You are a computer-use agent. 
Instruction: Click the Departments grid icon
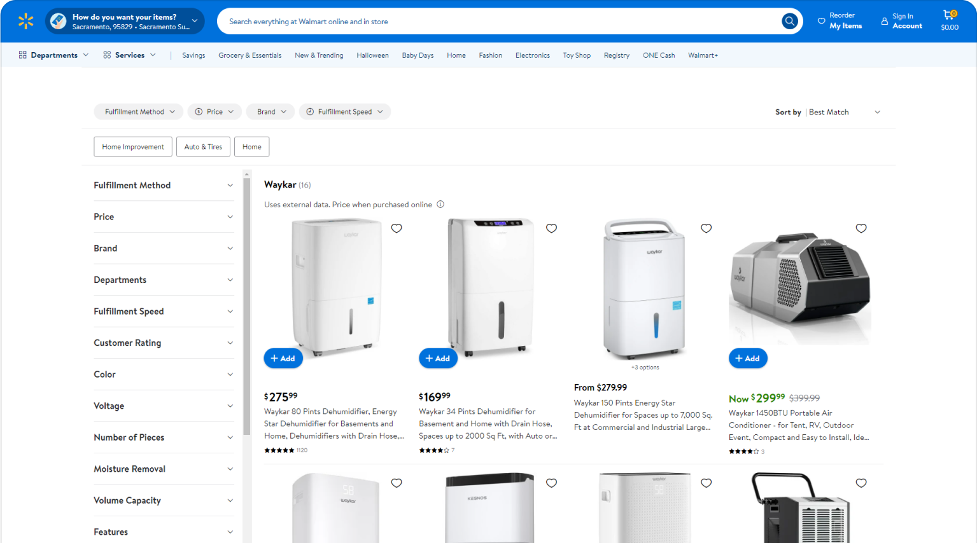coord(22,55)
